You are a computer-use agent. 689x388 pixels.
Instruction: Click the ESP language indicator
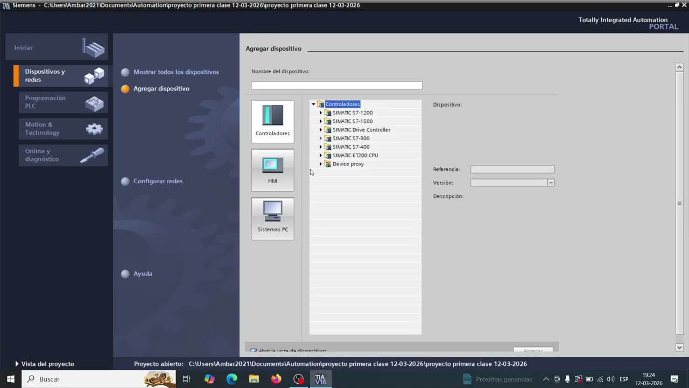624,379
